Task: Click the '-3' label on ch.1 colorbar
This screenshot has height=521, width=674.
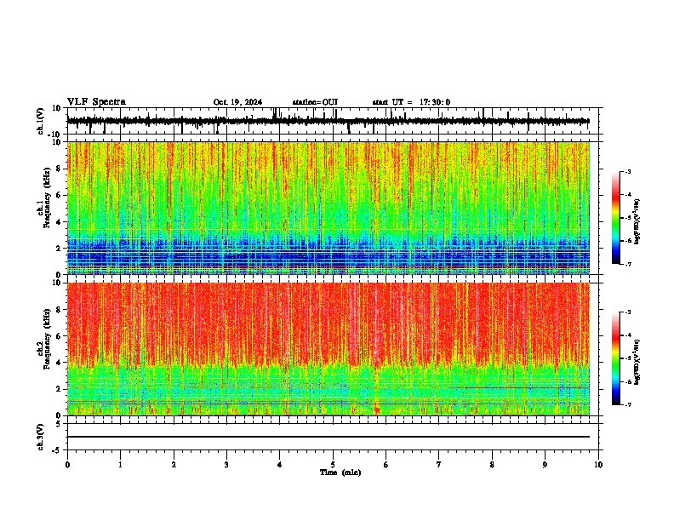Action: 628,172
